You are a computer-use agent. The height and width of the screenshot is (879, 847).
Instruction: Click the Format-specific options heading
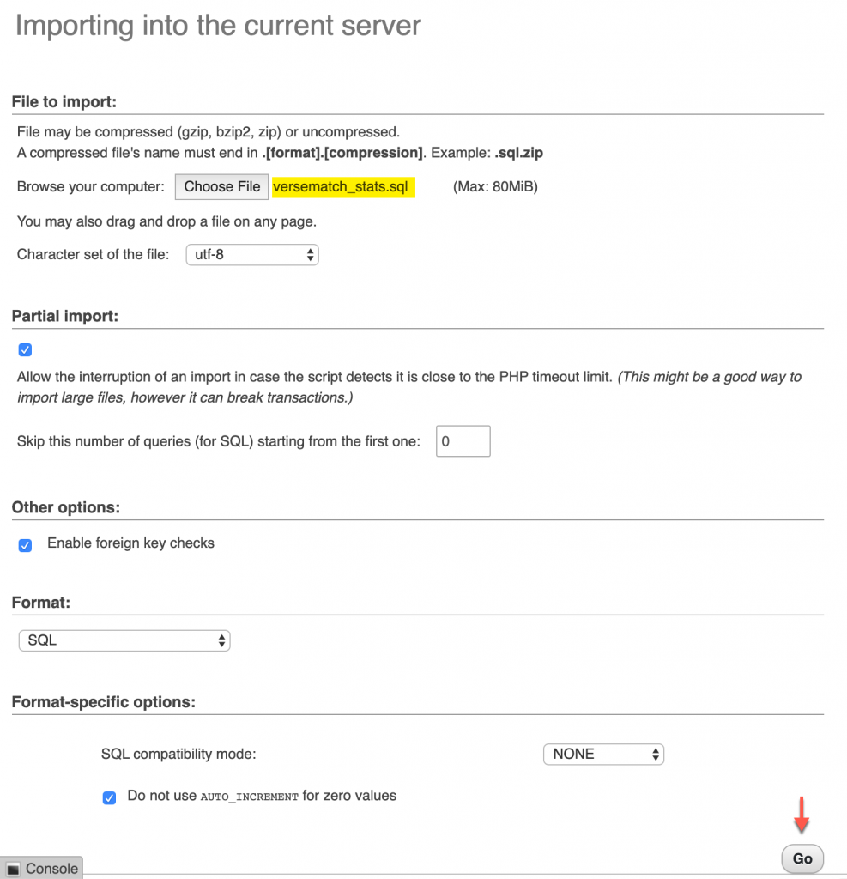pos(104,702)
